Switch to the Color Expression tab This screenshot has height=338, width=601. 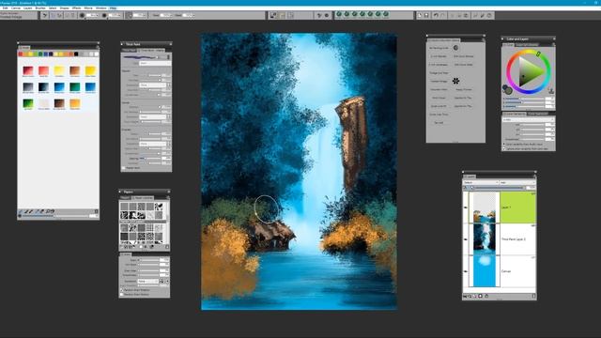point(538,114)
